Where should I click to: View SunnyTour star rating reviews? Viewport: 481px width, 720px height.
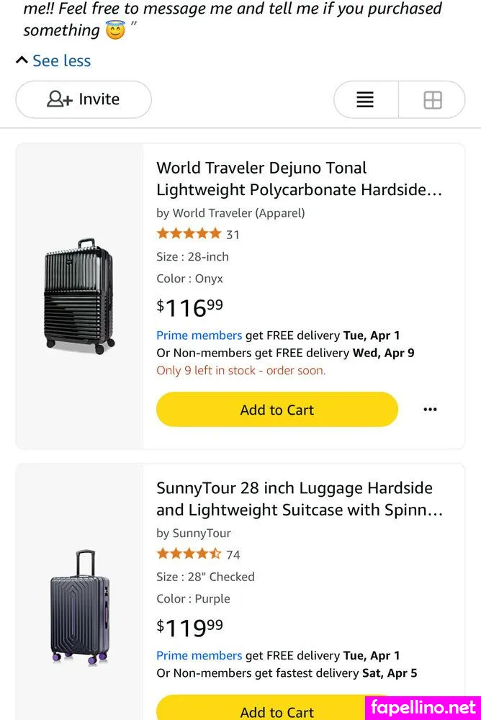point(189,554)
